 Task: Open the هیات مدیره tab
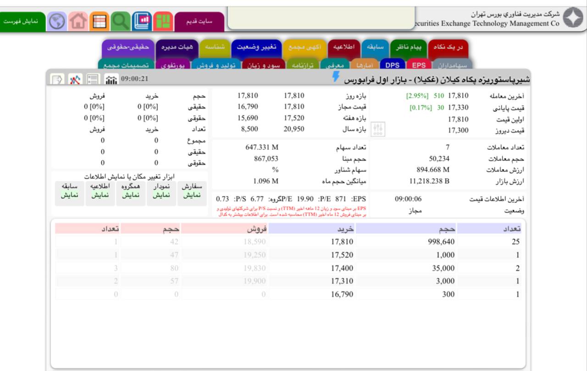pyautogui.click(x=177, y=48)
